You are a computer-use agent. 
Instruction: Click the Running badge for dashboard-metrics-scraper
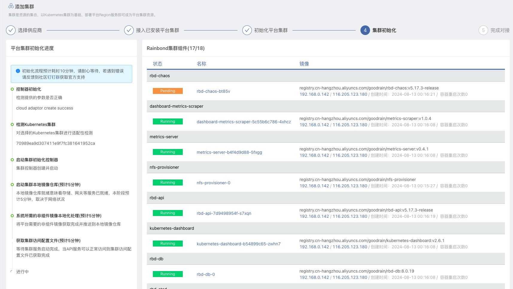168,121
